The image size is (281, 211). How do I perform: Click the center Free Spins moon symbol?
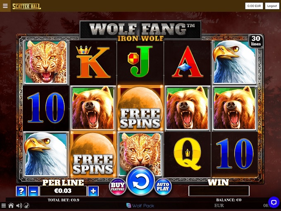140,108
